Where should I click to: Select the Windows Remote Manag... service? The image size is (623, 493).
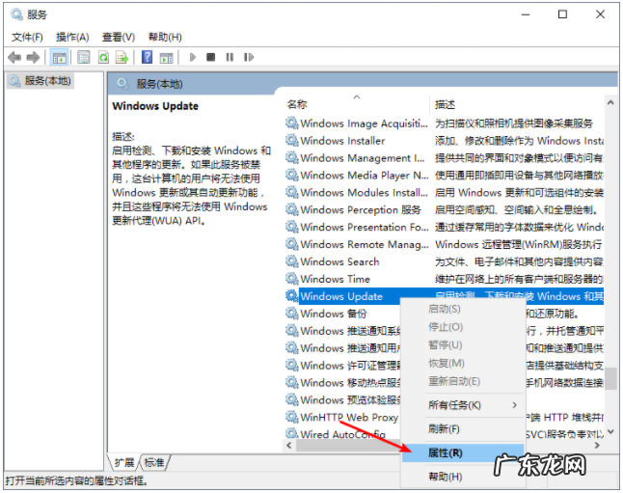tap(365, 244)
